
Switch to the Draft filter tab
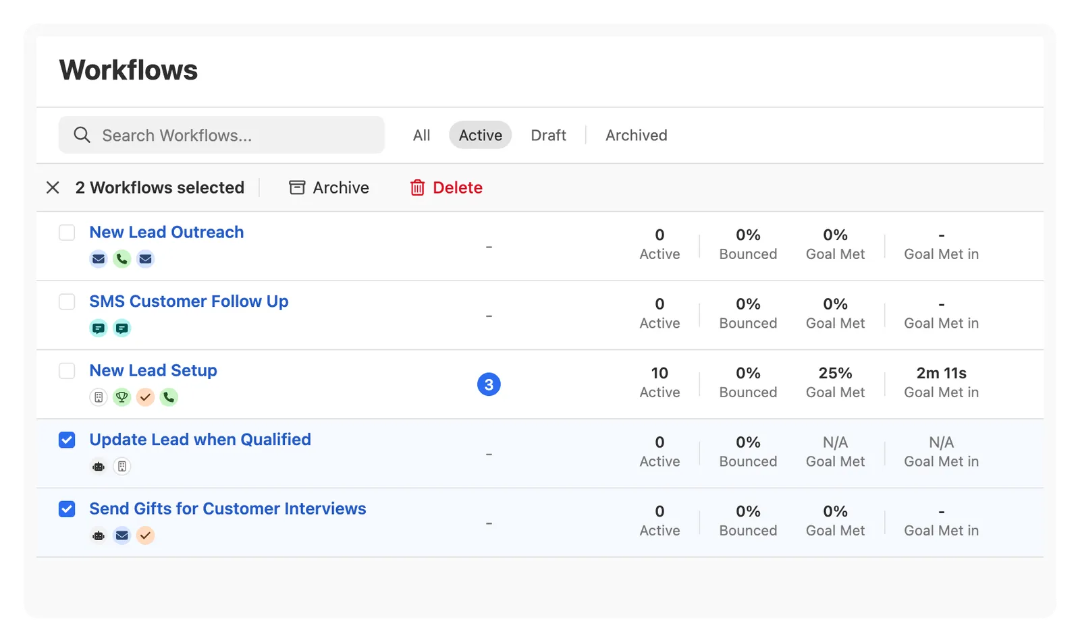[548, 135]
